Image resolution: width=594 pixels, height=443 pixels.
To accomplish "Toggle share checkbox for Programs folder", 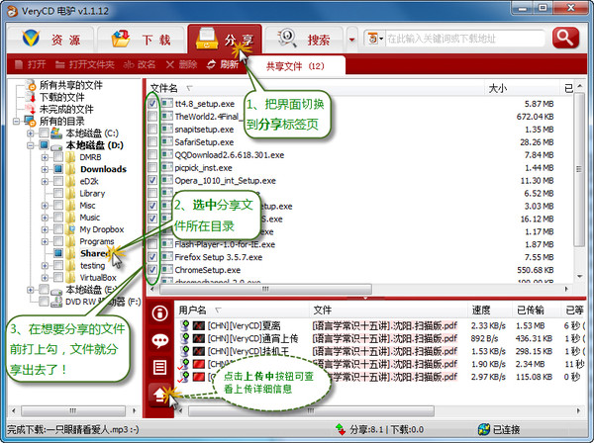I will click(58, 241).
